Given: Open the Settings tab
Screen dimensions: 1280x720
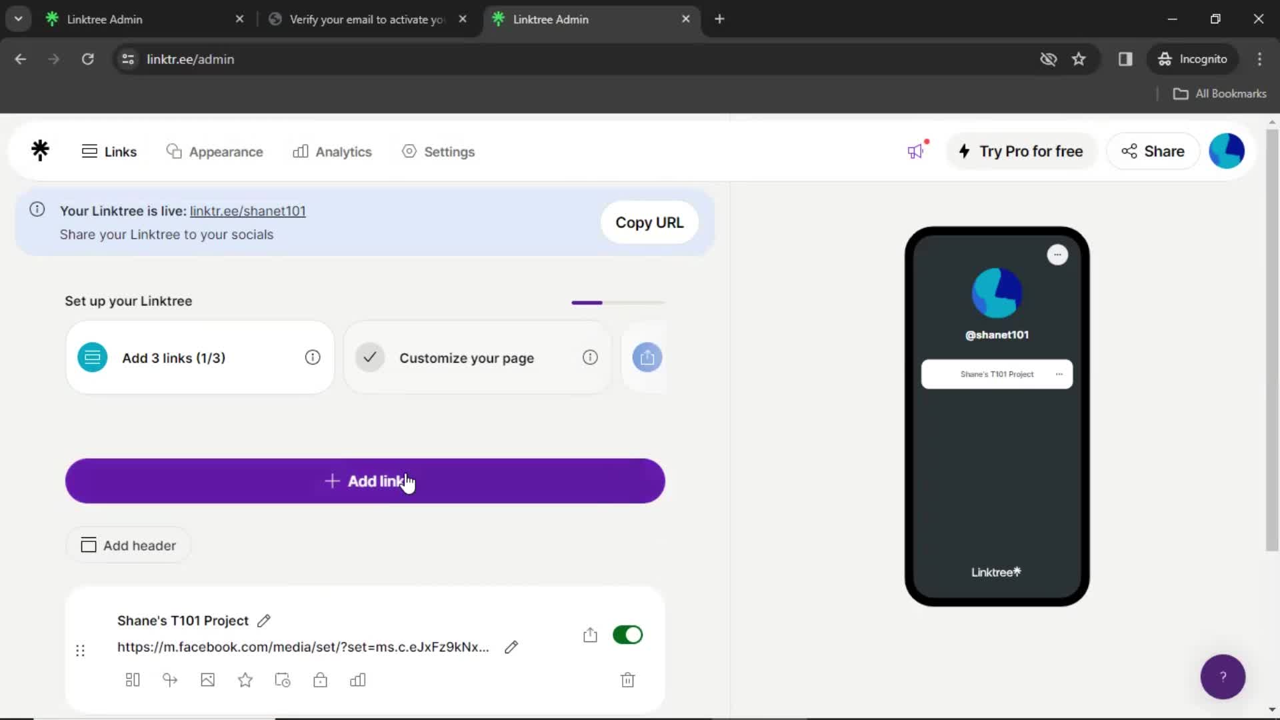Looking at the screenshot, I should click(x=438, y=151).
